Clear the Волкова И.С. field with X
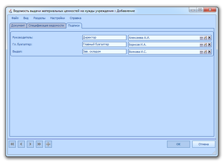Screen dimensions: 224x163 [x=209, y=52]
